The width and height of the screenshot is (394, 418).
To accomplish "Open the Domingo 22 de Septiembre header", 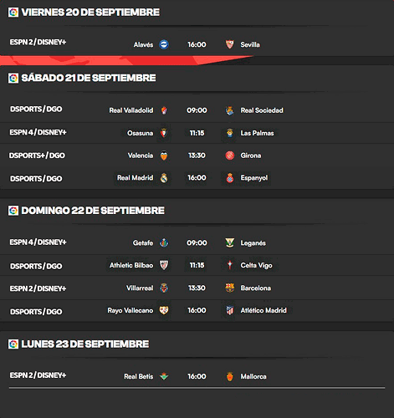I will pyautogui.click(x=93, y=211).
